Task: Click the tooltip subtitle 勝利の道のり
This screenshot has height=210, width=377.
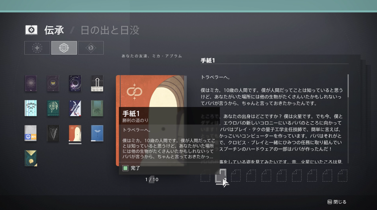Action: [x=135, y=120]
